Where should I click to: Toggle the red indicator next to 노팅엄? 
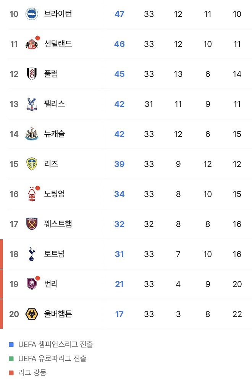tap(38, 187)
